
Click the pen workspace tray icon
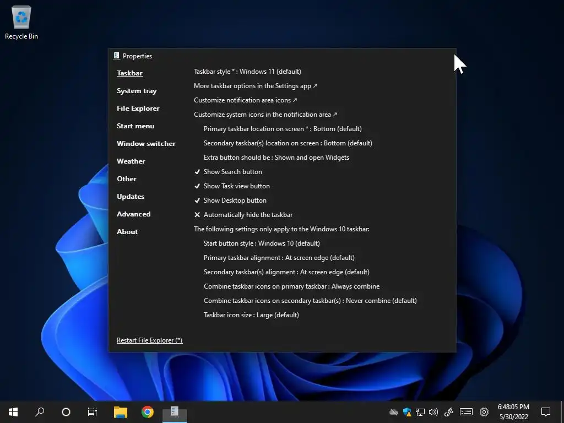click(448, 412)
